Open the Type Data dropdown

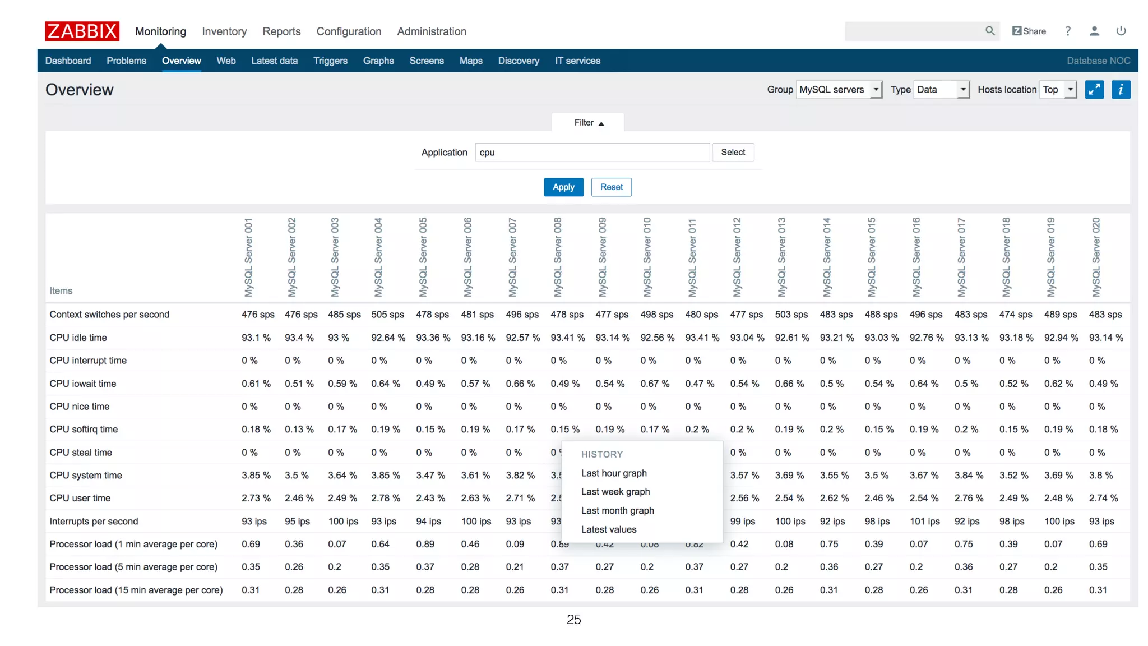point(941,90)
